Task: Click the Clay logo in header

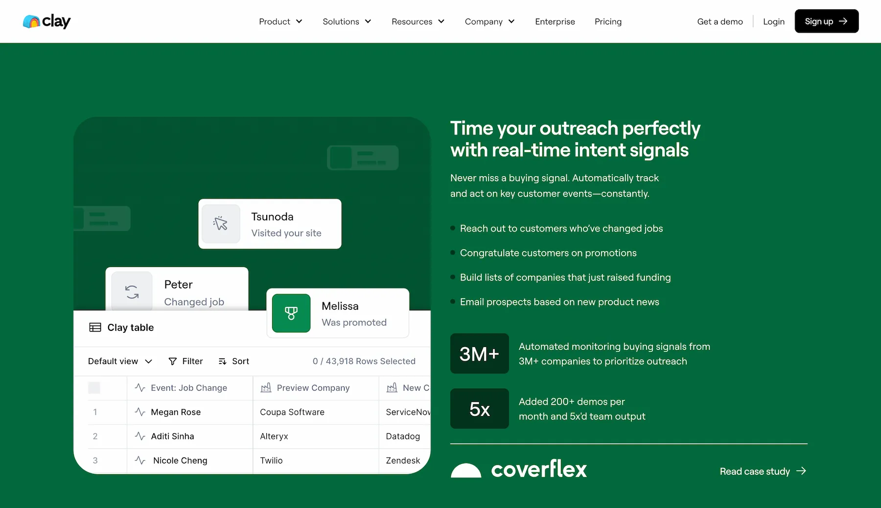Action: click(x=46, y=22)
